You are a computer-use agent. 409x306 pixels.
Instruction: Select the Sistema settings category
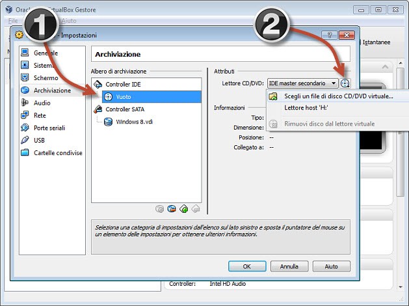click(46, 65)
